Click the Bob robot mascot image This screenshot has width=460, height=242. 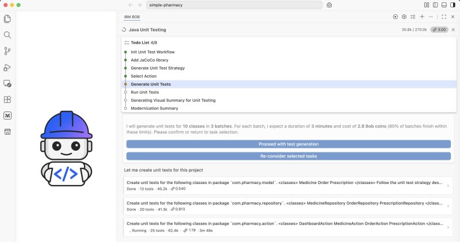pos(66,148)
